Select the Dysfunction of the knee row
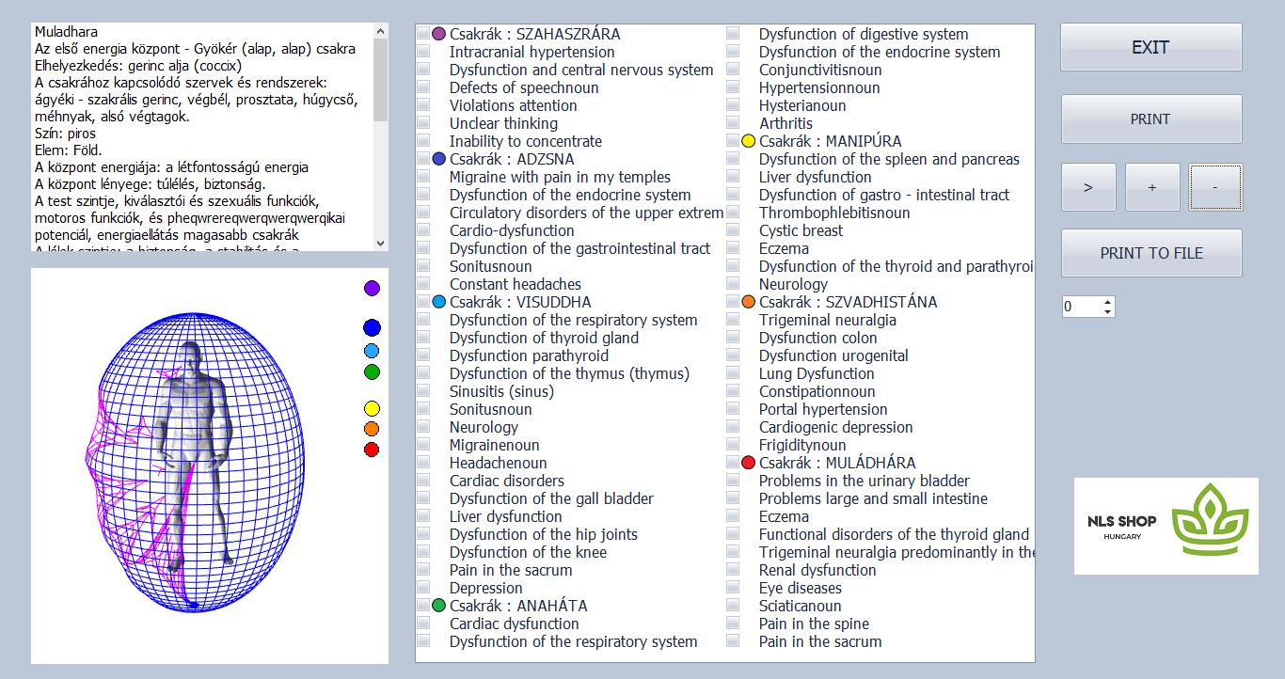Viewport: 1285px width, 679px height. pyautogui.click(x=528, y=552)
